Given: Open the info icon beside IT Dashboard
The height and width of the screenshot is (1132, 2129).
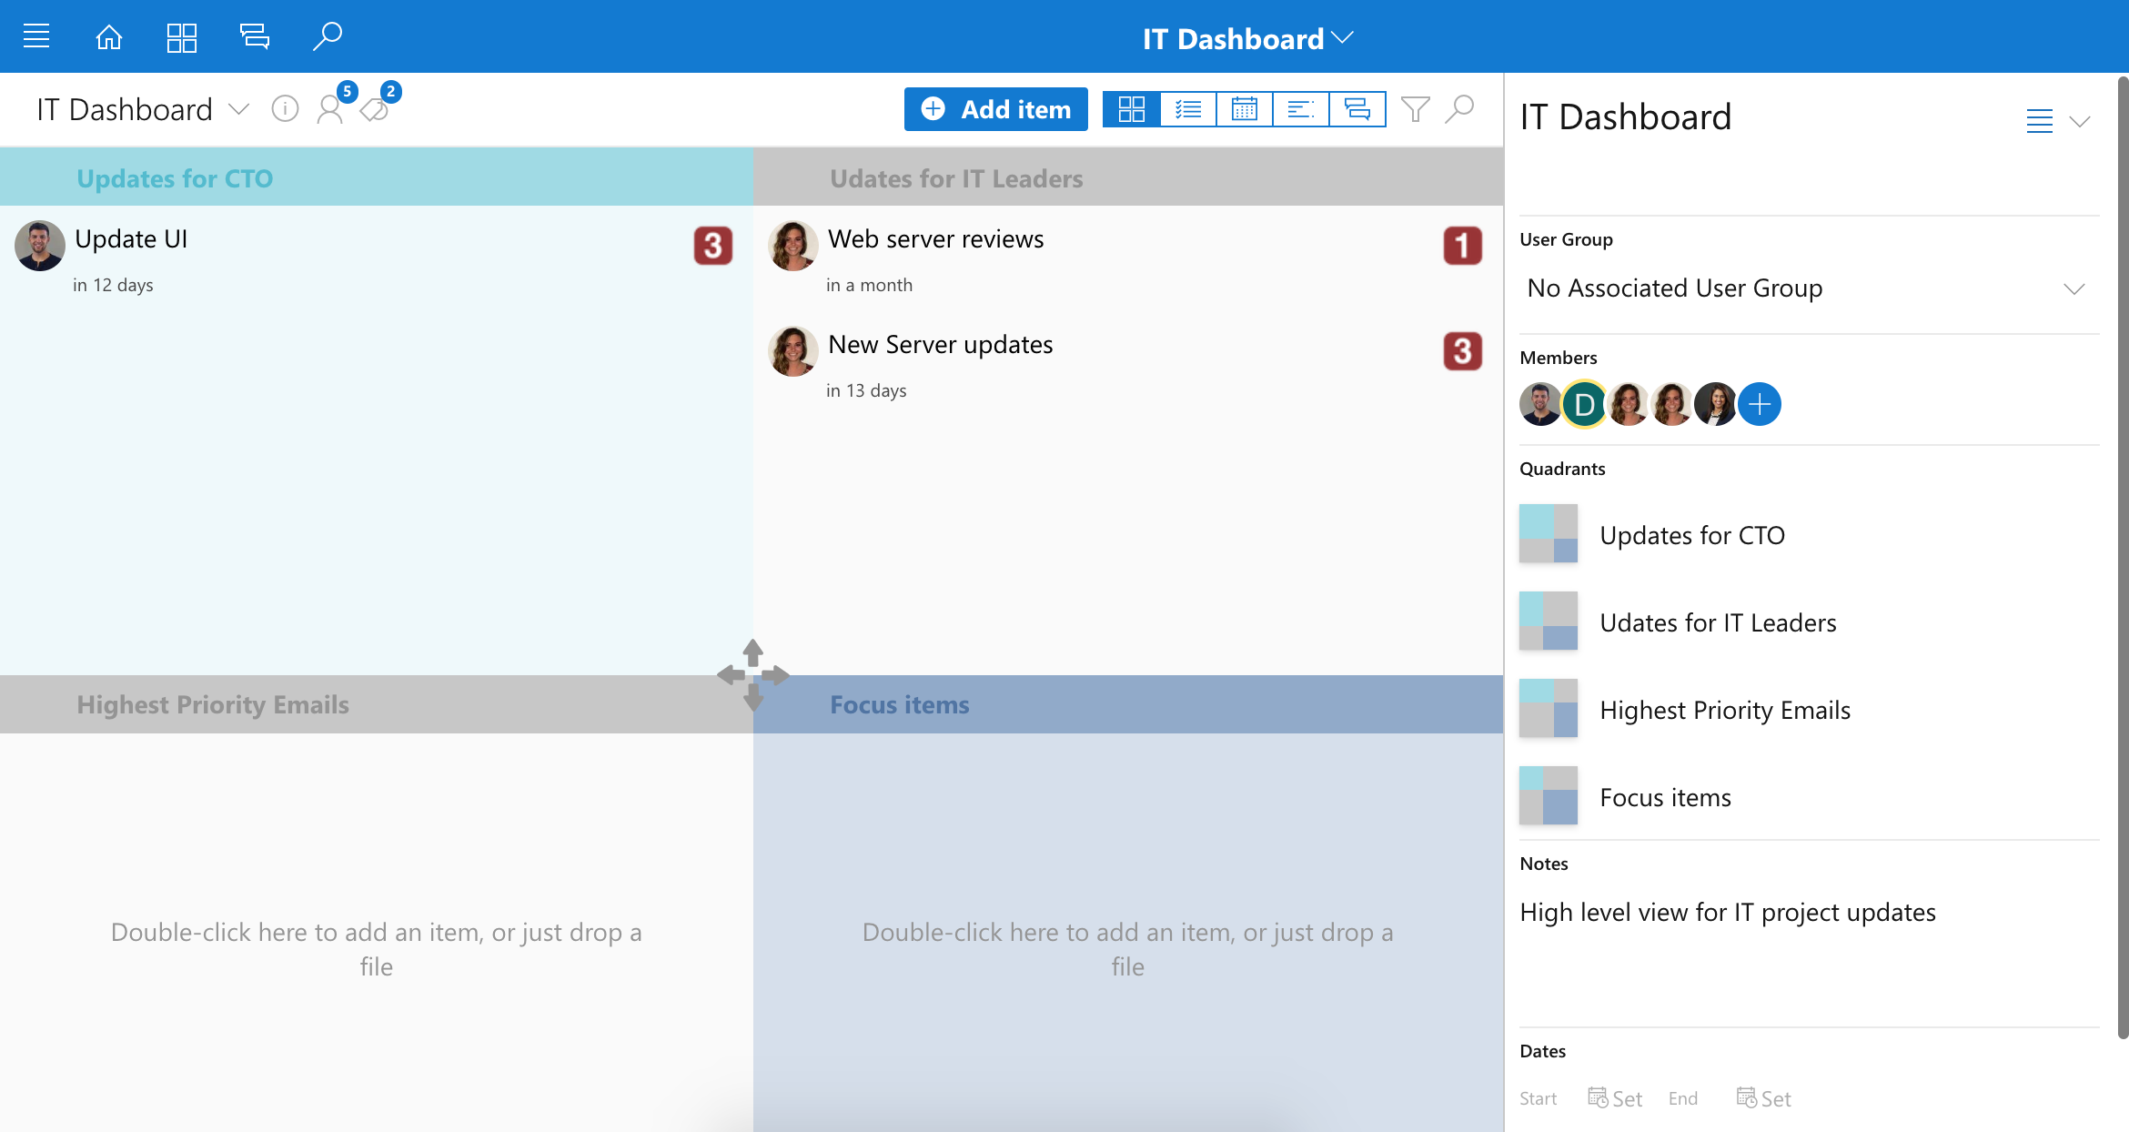Looking at the screenshot, I should coord(285,109).
